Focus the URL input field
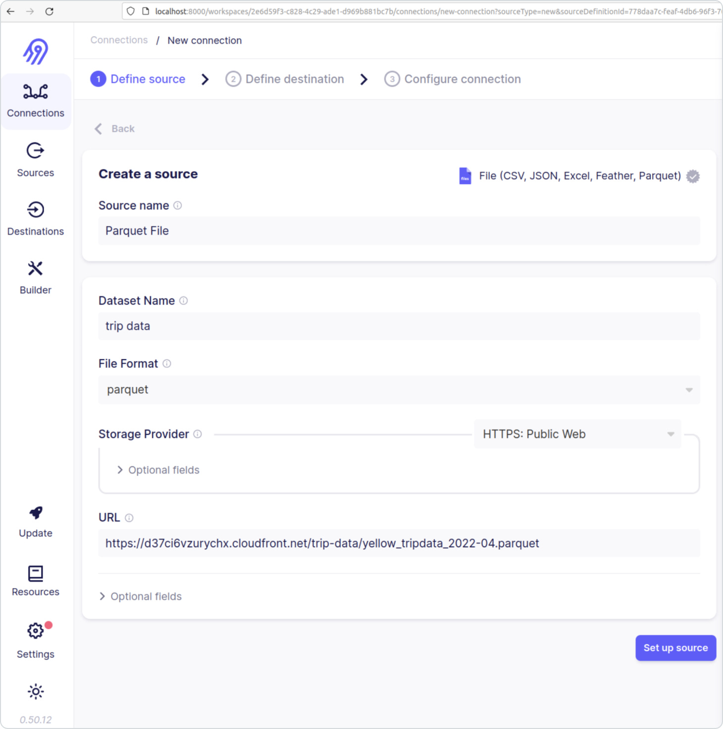The width and height of the screenshot is (723, 729). (x=399, y=544)
